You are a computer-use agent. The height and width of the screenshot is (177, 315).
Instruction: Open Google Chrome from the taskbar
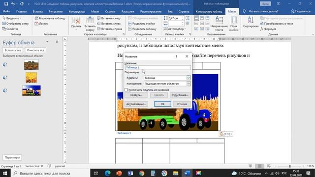point(142,173)
